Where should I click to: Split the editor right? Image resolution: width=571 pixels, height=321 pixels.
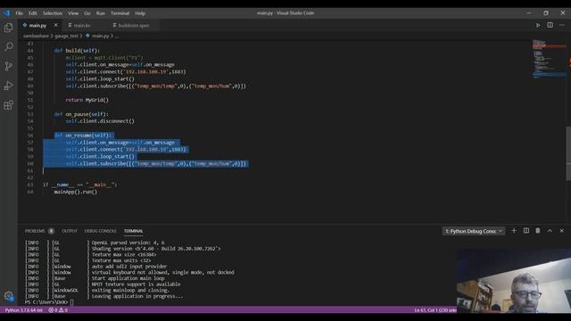550,25
